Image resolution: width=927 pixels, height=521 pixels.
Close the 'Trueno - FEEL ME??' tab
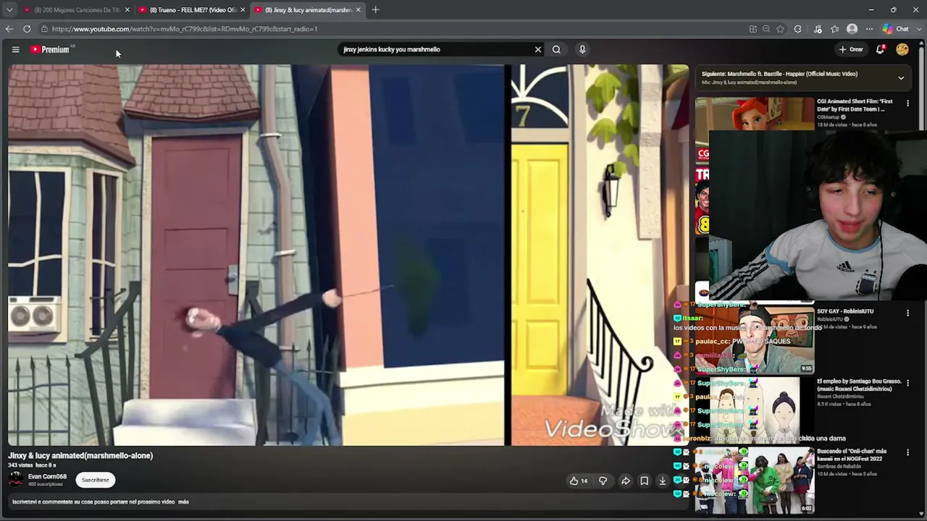[243, 10]
